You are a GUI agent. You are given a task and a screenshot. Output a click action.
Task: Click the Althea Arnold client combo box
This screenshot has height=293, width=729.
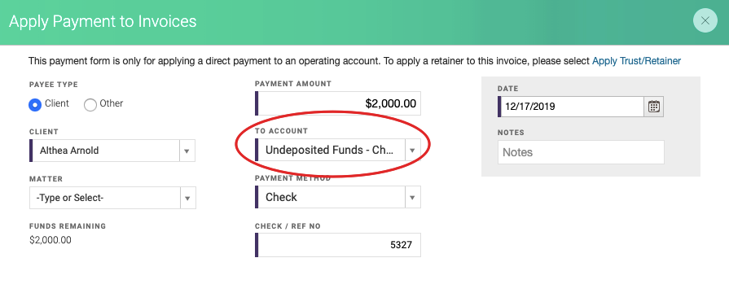click(104, 151)
